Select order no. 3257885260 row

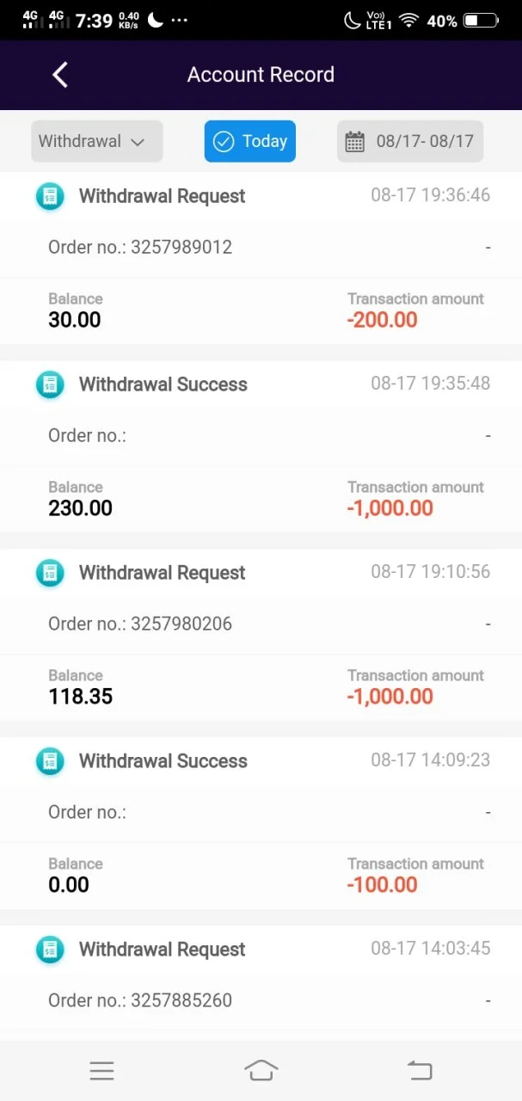(x=261, y=1000)
